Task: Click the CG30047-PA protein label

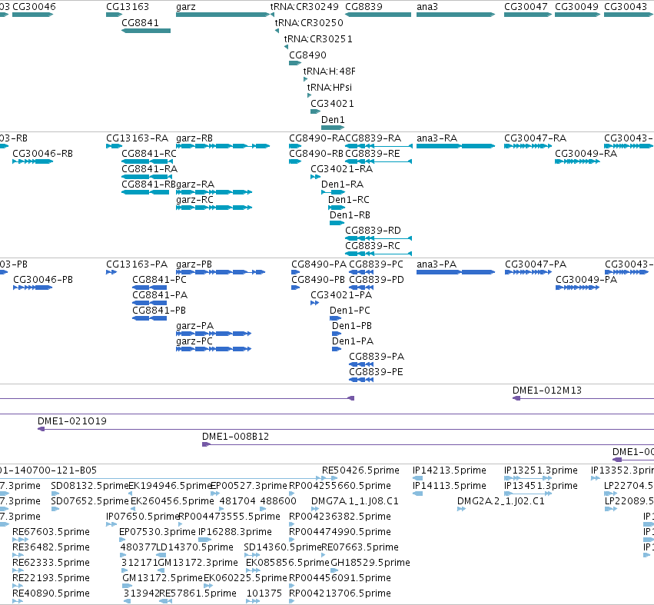Action: [x=536, y=264]
